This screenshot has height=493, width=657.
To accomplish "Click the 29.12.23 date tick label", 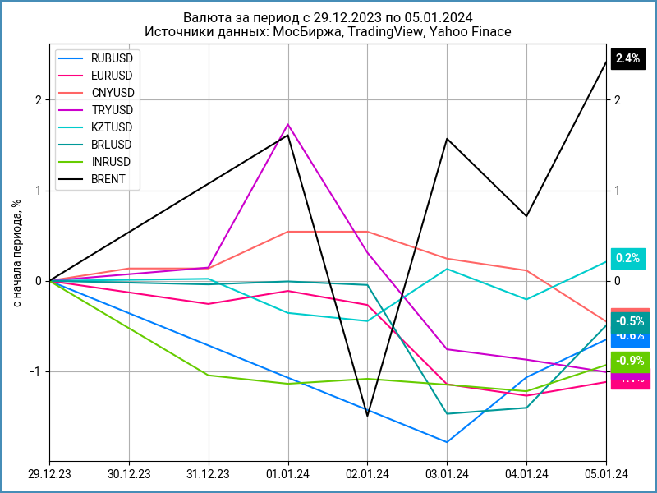I will pos(49,475).
